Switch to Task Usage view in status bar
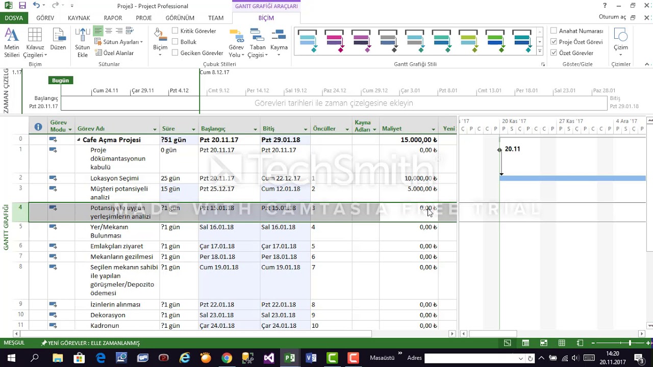The width and height of the screenshot is (653, 367). (525, 343)
